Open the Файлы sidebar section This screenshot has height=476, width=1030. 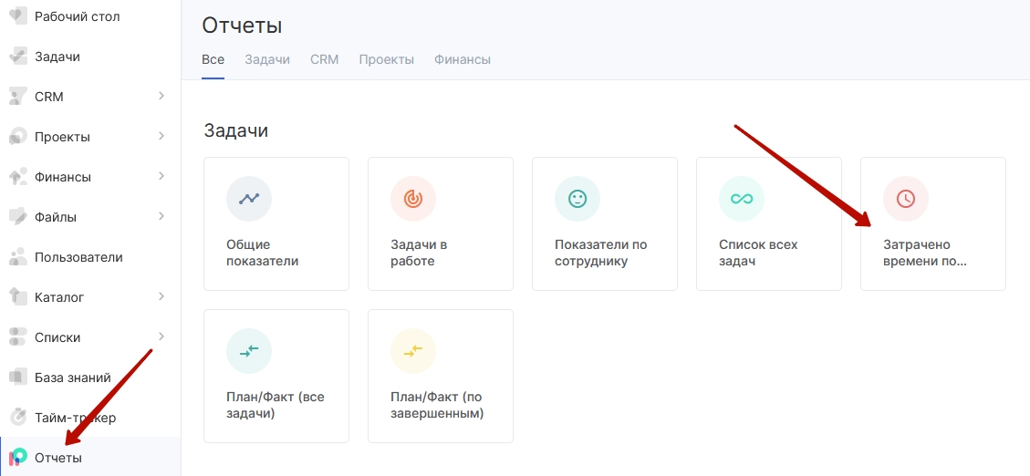coord(90,217)
